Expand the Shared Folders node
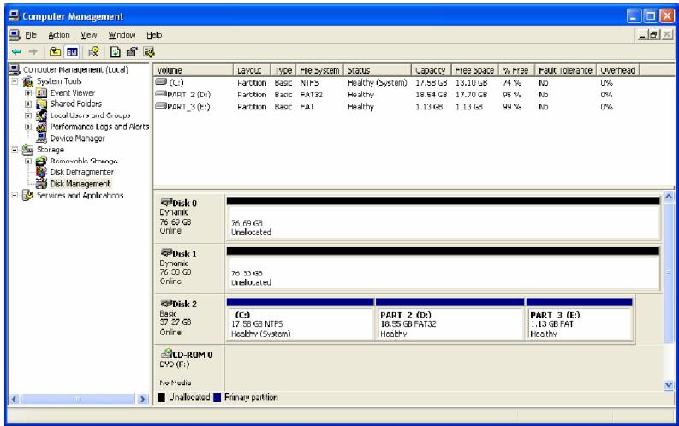The height and width of the screenshot is (426, 679). point(28,104)
